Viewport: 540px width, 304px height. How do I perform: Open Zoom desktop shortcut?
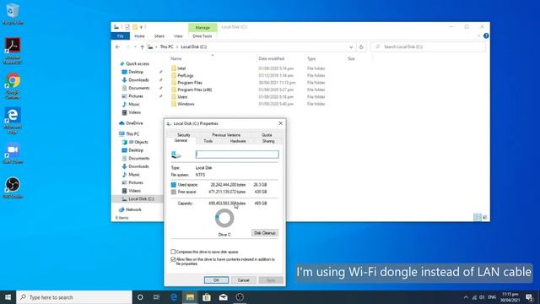pos(13,153)
